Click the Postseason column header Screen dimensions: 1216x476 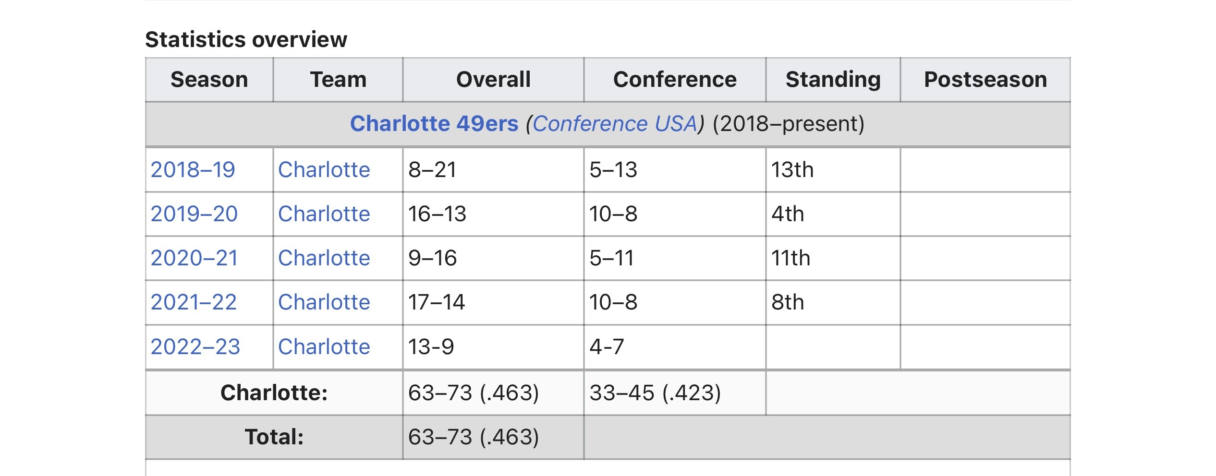point(985,80)
